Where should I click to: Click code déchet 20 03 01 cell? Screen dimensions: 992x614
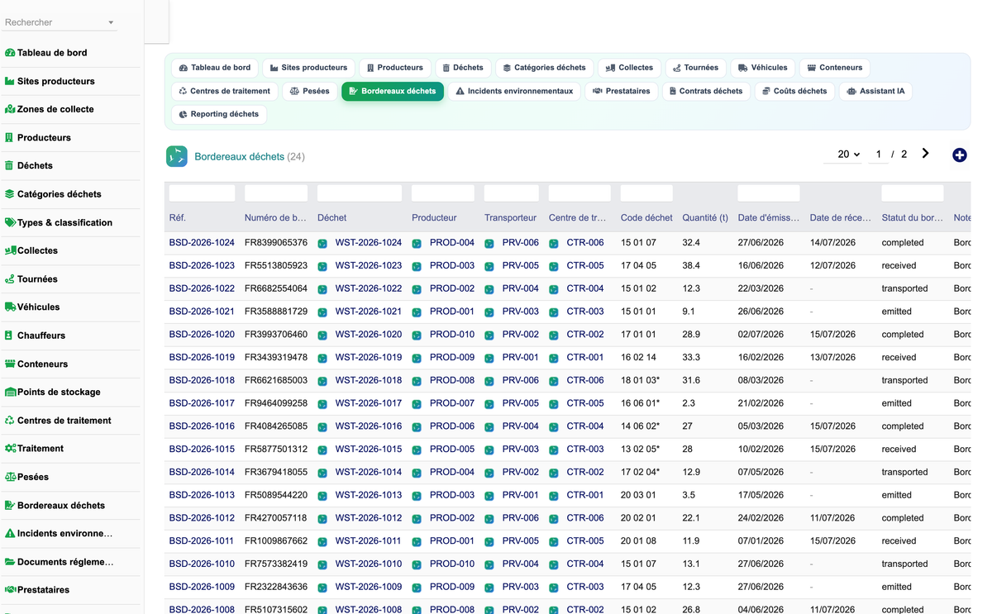(638, 496)
